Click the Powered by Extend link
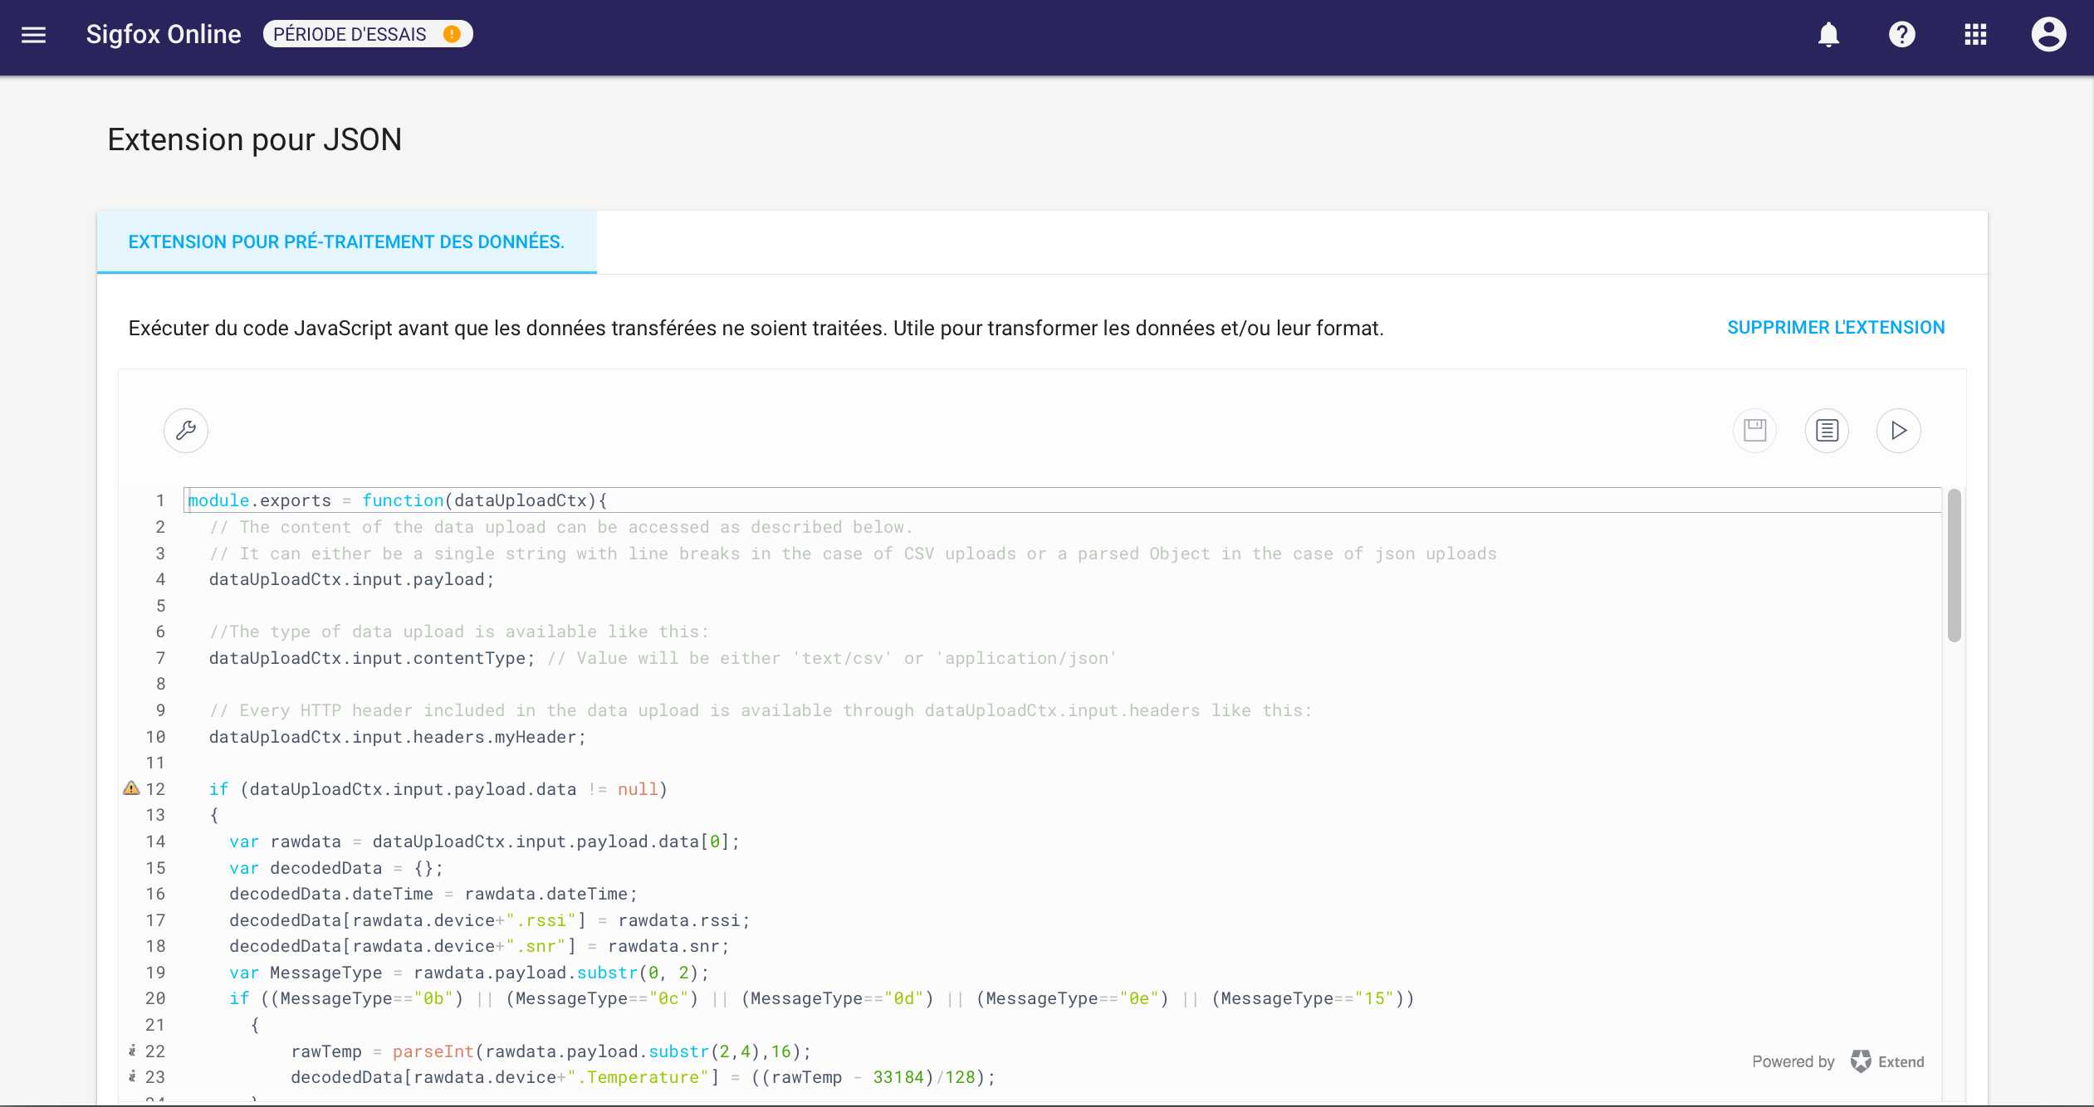The width and height of the screenshot is (2094, 1107). tap(1837, 1061)
